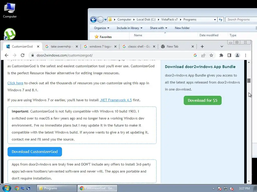Select Computer in the Explorer breadcrumb
This screenshot has height=192, width=257.
[124, 19]
